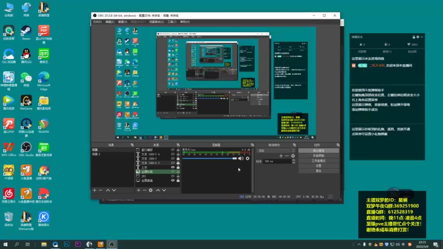
Task: Open REAPER desktop shortcut
Action: pos(44,126)
